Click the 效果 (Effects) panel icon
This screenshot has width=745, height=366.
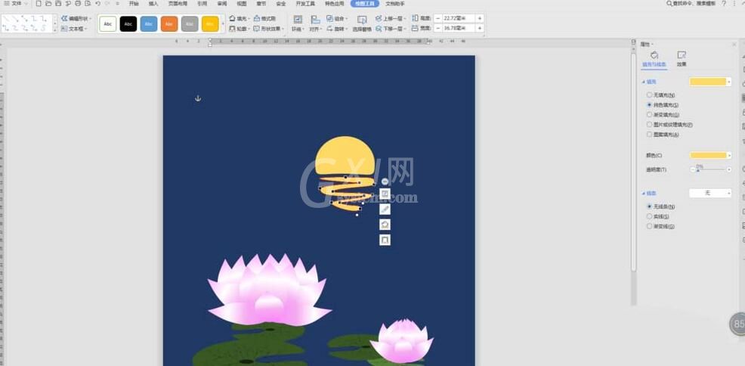point(682,55)
